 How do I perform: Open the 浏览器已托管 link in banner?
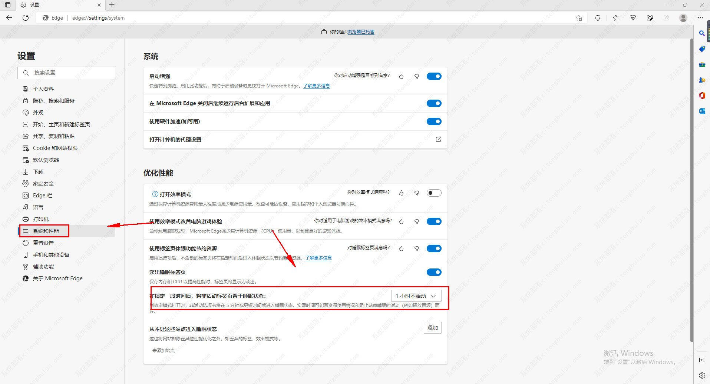point(361,32)
